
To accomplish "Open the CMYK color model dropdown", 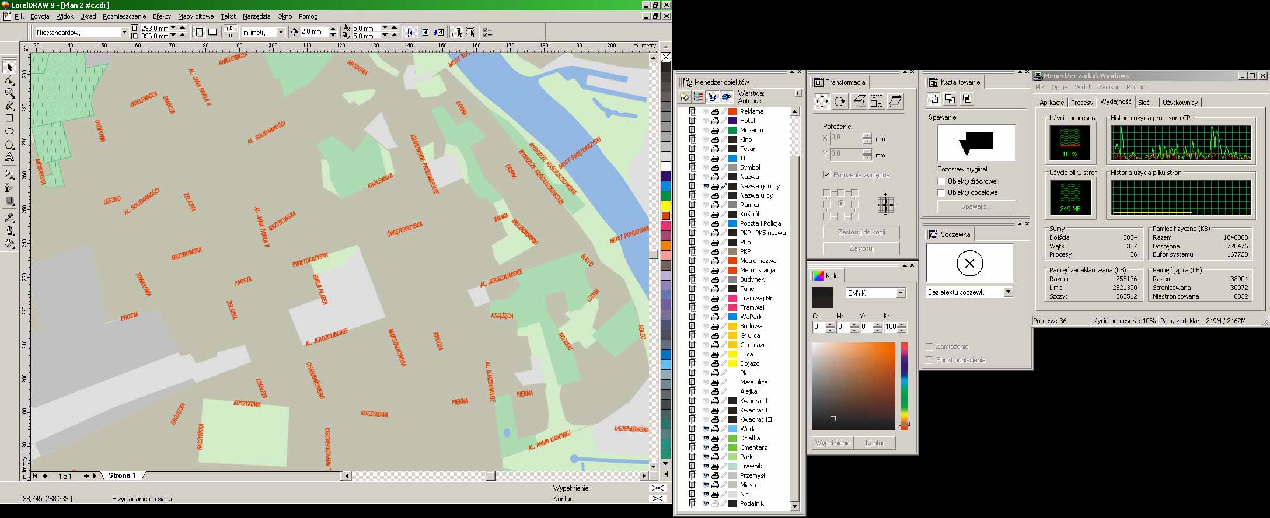I will (901, 293).
